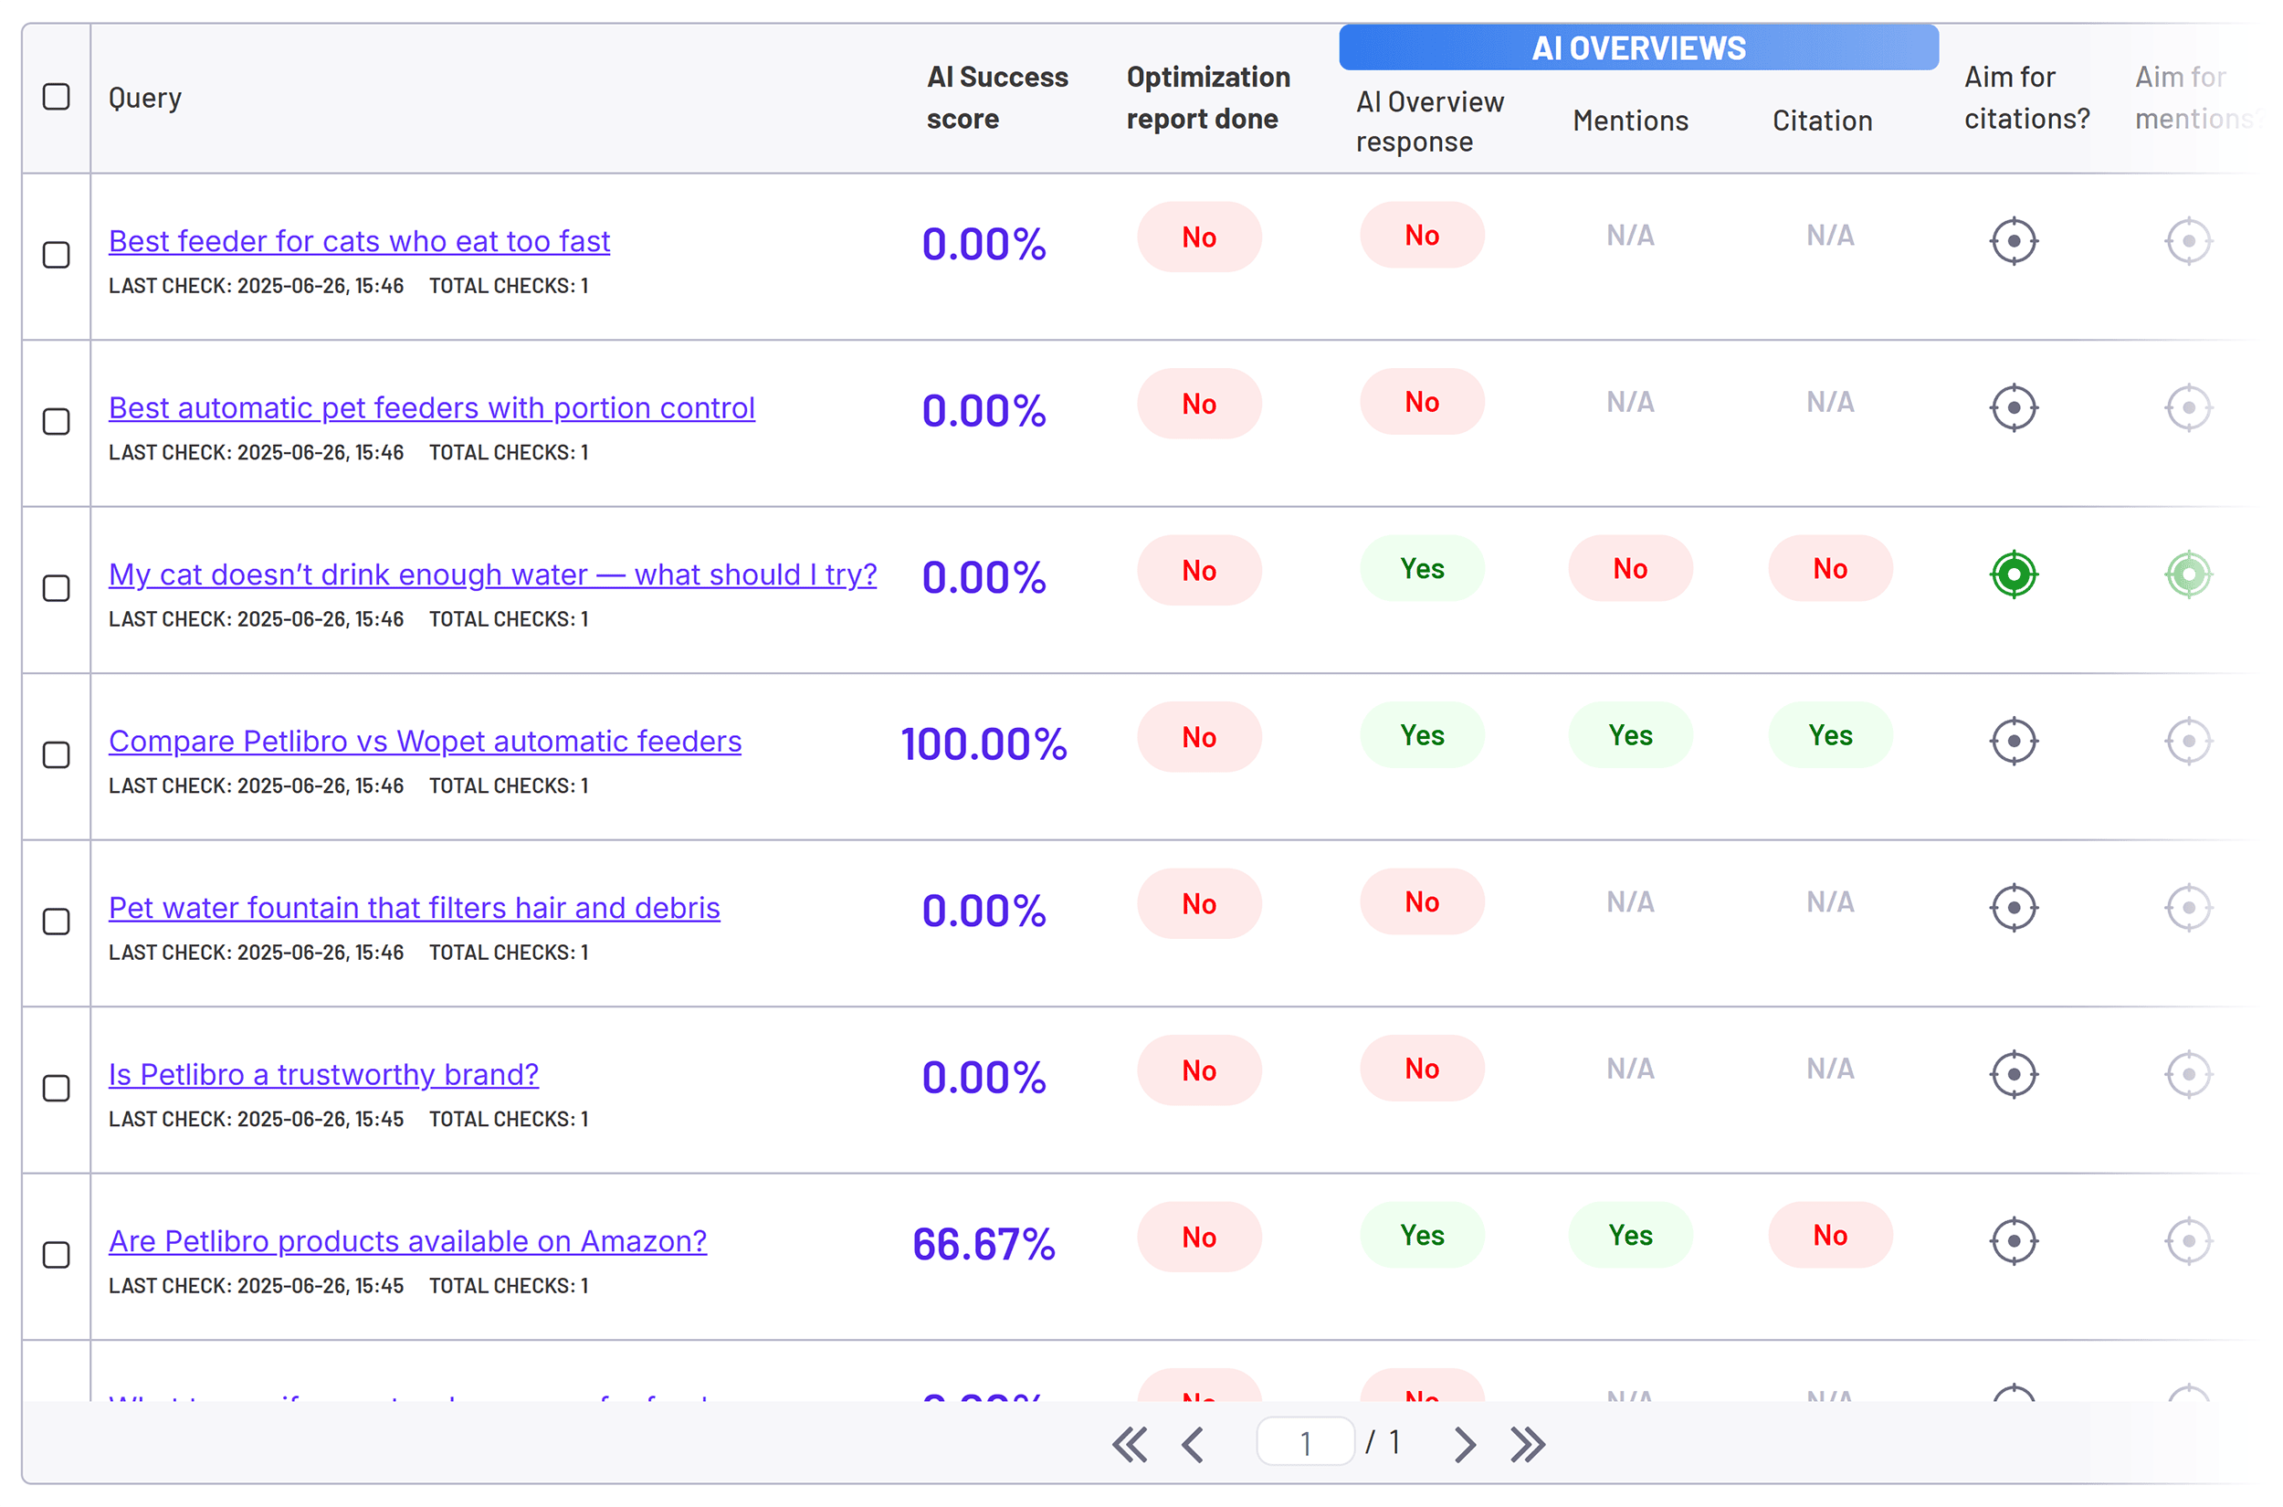Viewport: 2283px width, 1507px height.
Task: Open the "Is Petlibro a trustworthy brand?" query
Action: (x=323, y=1074)
